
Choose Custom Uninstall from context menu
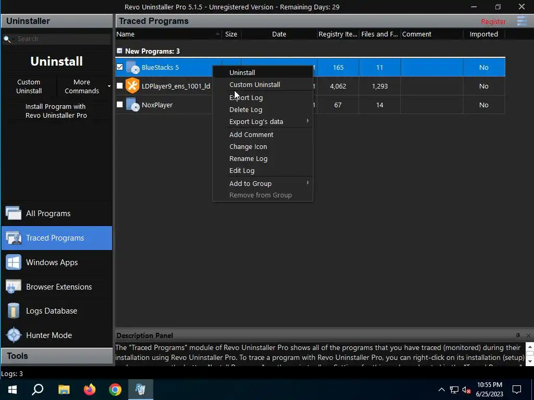263,84
